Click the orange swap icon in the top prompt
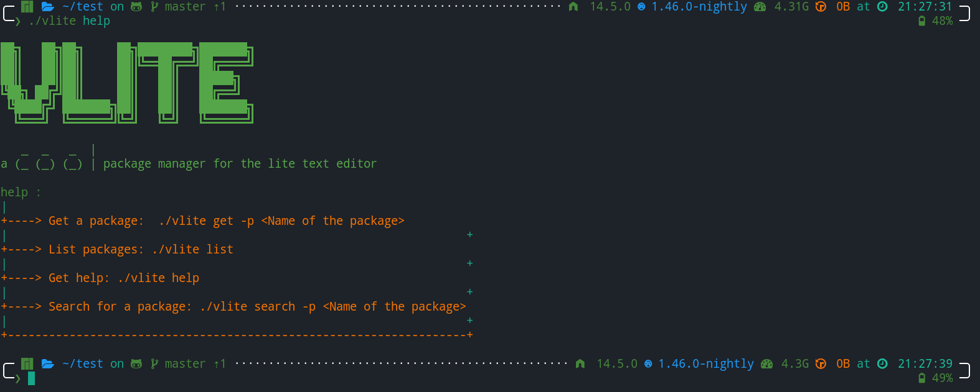The image size is (980, 392). point(821,7)
